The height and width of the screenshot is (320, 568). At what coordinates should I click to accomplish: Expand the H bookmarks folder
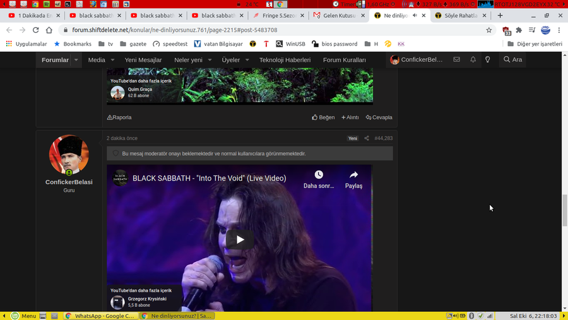point(371,44)
